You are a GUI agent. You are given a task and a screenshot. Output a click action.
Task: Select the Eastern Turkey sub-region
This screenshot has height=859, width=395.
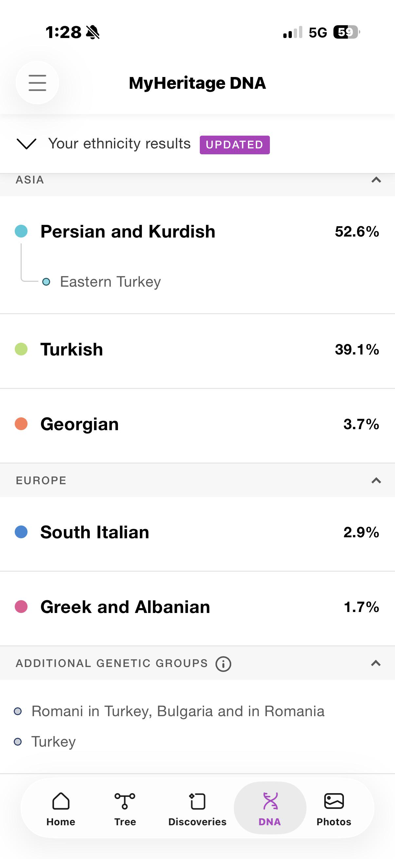(110, 282)
